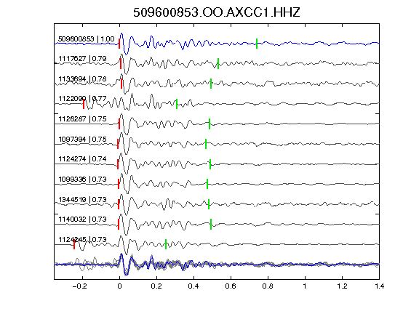Select the red marker on trace 1122090

point(84,104)
